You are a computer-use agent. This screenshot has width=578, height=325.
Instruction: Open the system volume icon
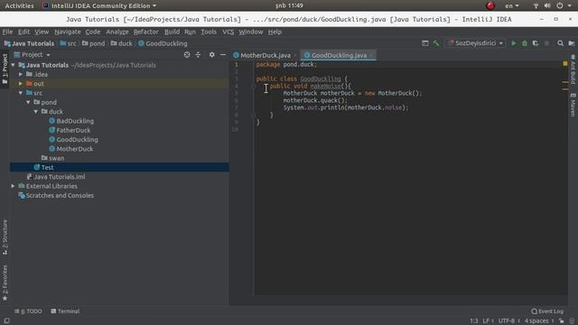547,5
